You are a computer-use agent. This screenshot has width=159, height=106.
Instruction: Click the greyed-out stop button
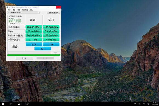45,58
